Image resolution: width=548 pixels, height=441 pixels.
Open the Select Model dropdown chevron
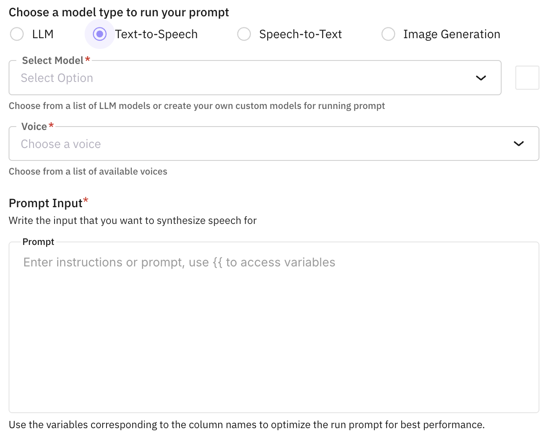coord(481,78)
